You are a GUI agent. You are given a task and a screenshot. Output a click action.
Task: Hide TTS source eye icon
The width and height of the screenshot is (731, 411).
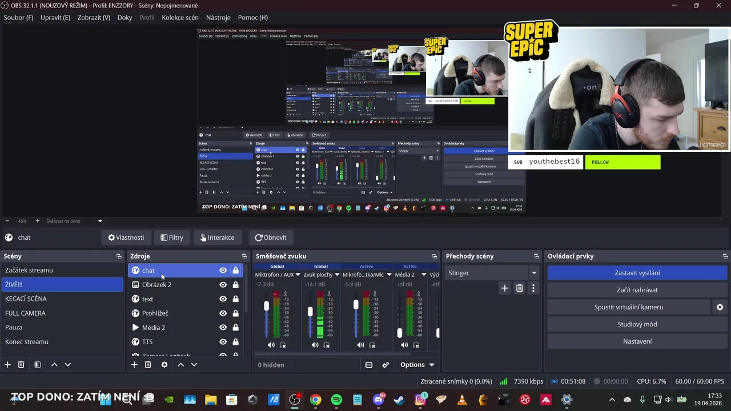pyautogui.click(x=223, y=342)
